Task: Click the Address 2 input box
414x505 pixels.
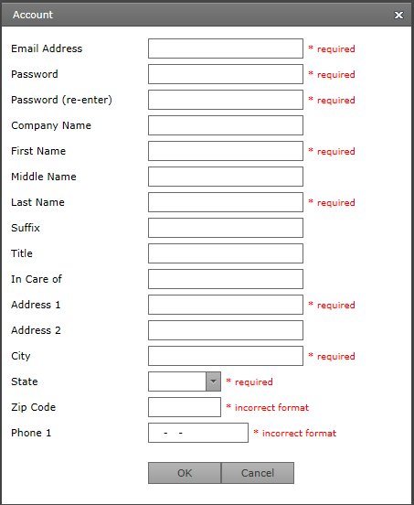Action: pyautogui.click(x=226, y=330)
